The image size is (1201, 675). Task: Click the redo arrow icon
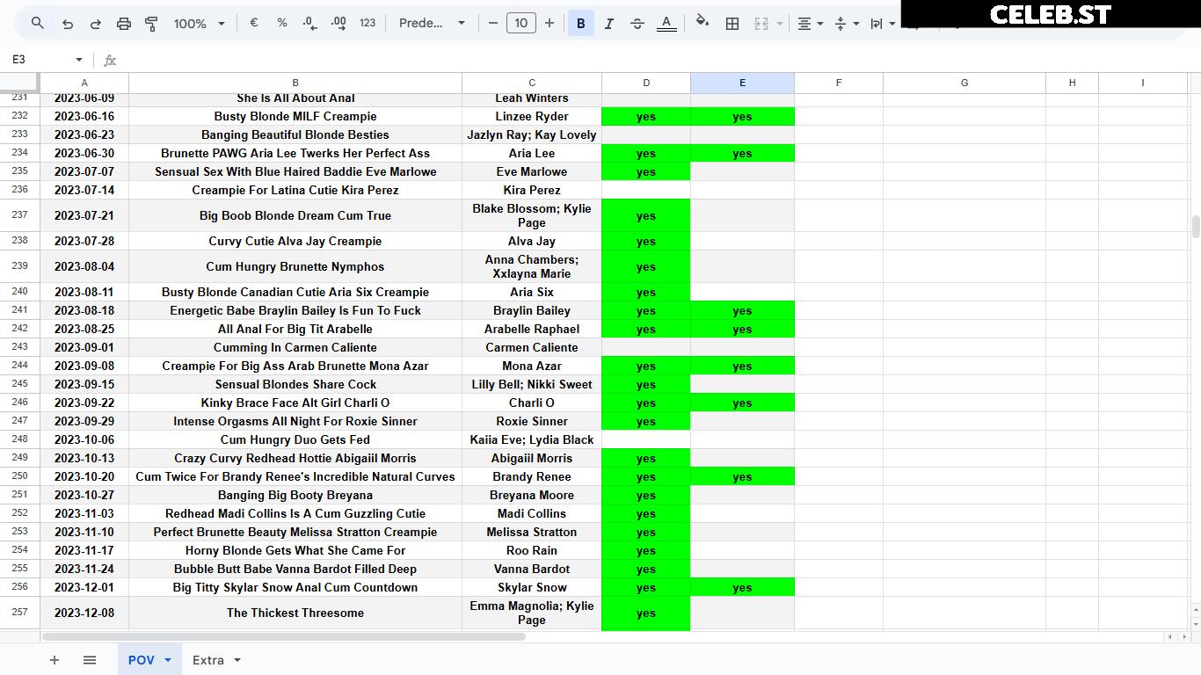coord(96,24)
